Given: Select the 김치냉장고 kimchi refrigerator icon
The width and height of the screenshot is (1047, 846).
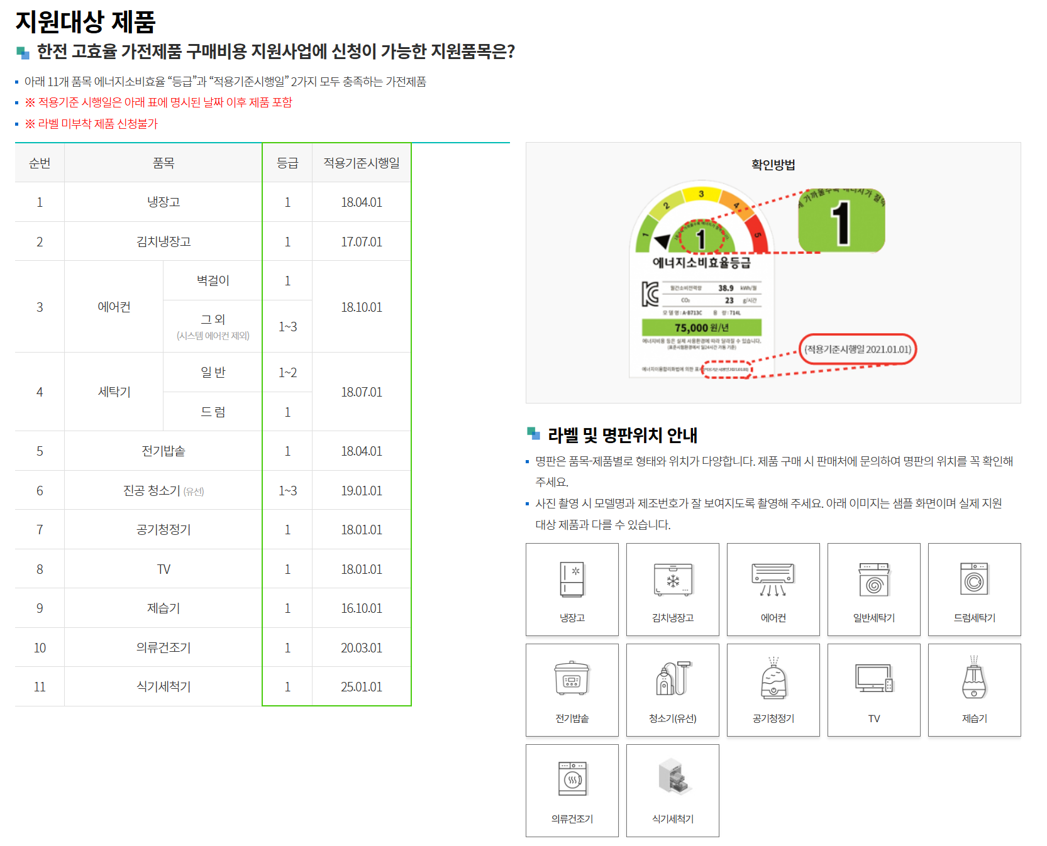Looking at the screenshot, I should [672, 588].
